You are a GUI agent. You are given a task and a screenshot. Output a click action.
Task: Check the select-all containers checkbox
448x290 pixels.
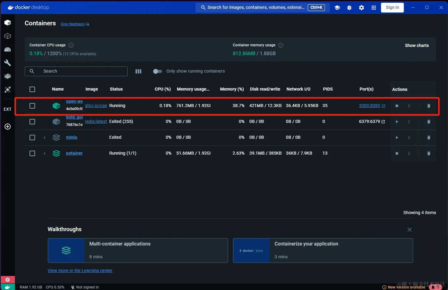pos(32,89)
